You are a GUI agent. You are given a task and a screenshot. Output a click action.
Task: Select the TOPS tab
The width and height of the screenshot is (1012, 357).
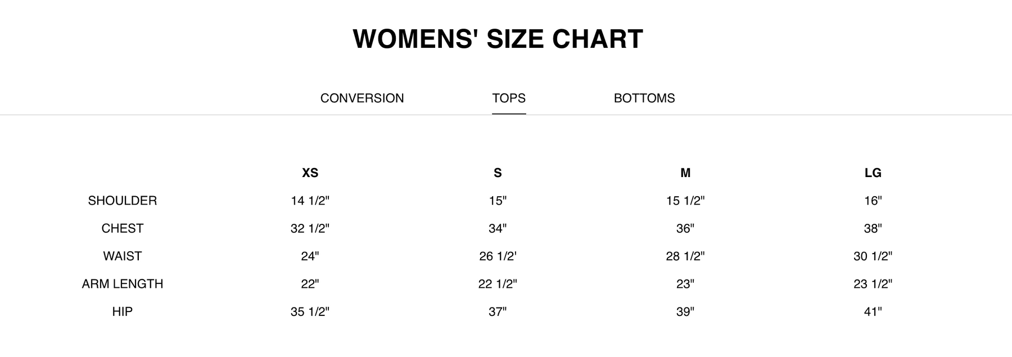(x=509, y=98)
